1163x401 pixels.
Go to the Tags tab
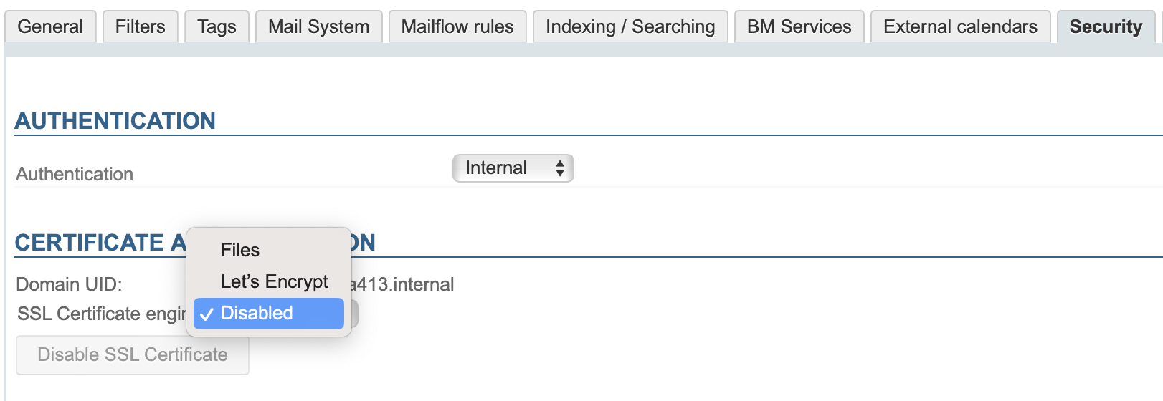coord(217,27)
